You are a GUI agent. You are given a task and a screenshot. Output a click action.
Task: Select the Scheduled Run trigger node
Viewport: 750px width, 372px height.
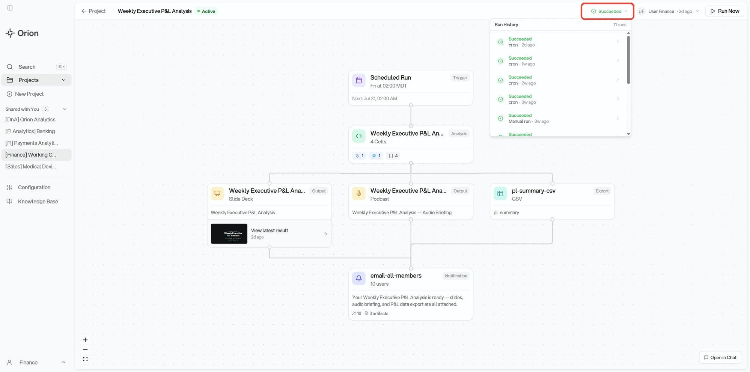click(x=411, y=88)
